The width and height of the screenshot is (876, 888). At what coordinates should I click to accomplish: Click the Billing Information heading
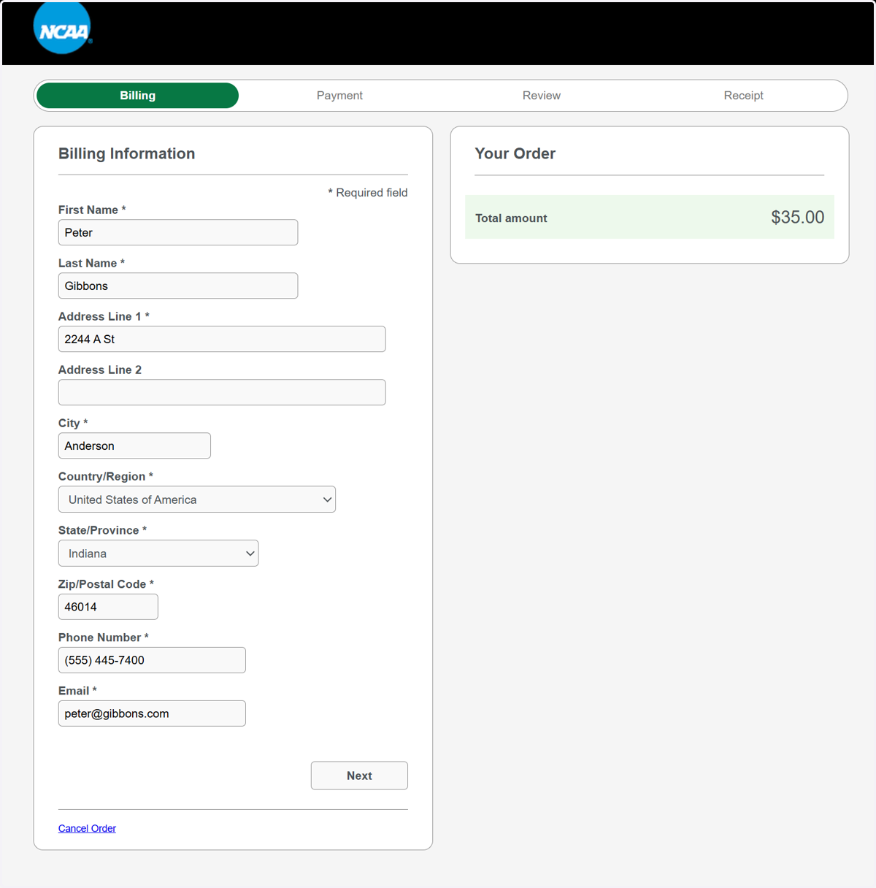click(x=127, y=153)
